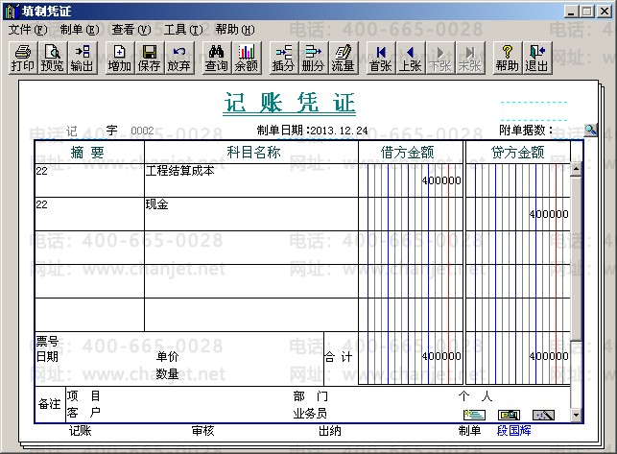
Task: Open the 帮助(H) menu
Action: point(235,30)
